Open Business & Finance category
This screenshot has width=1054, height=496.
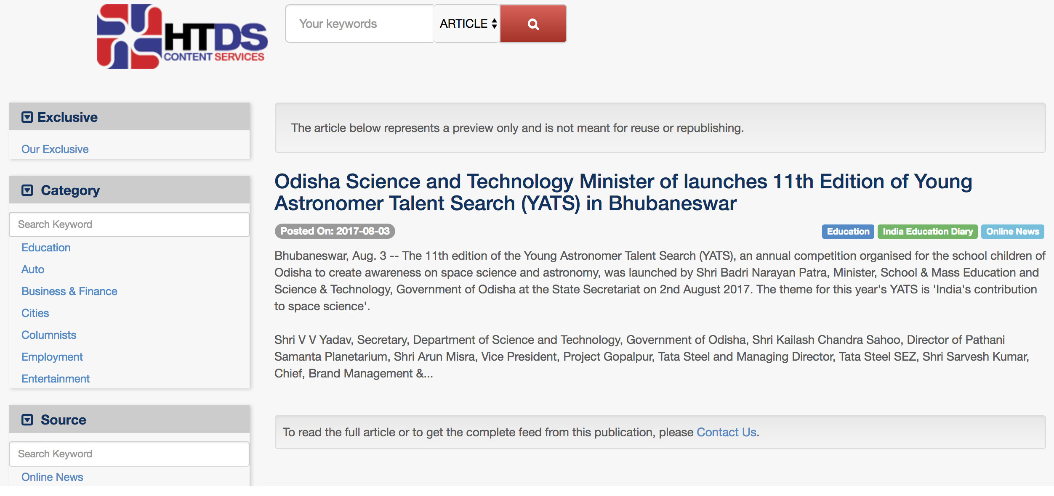tap(69, 291)
